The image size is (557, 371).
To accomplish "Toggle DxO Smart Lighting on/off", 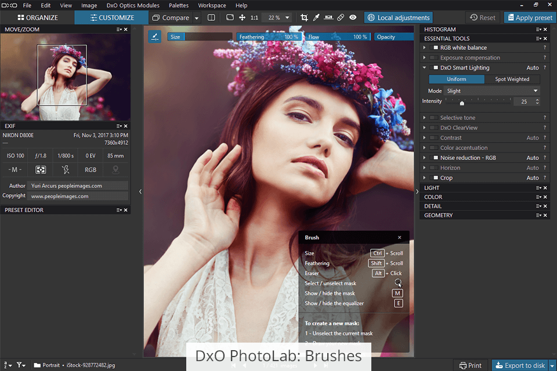I will point(434,67).
